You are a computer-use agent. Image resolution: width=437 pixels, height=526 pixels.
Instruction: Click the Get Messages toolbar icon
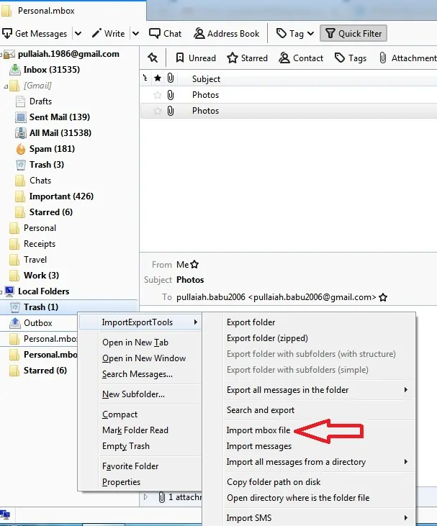7,34
